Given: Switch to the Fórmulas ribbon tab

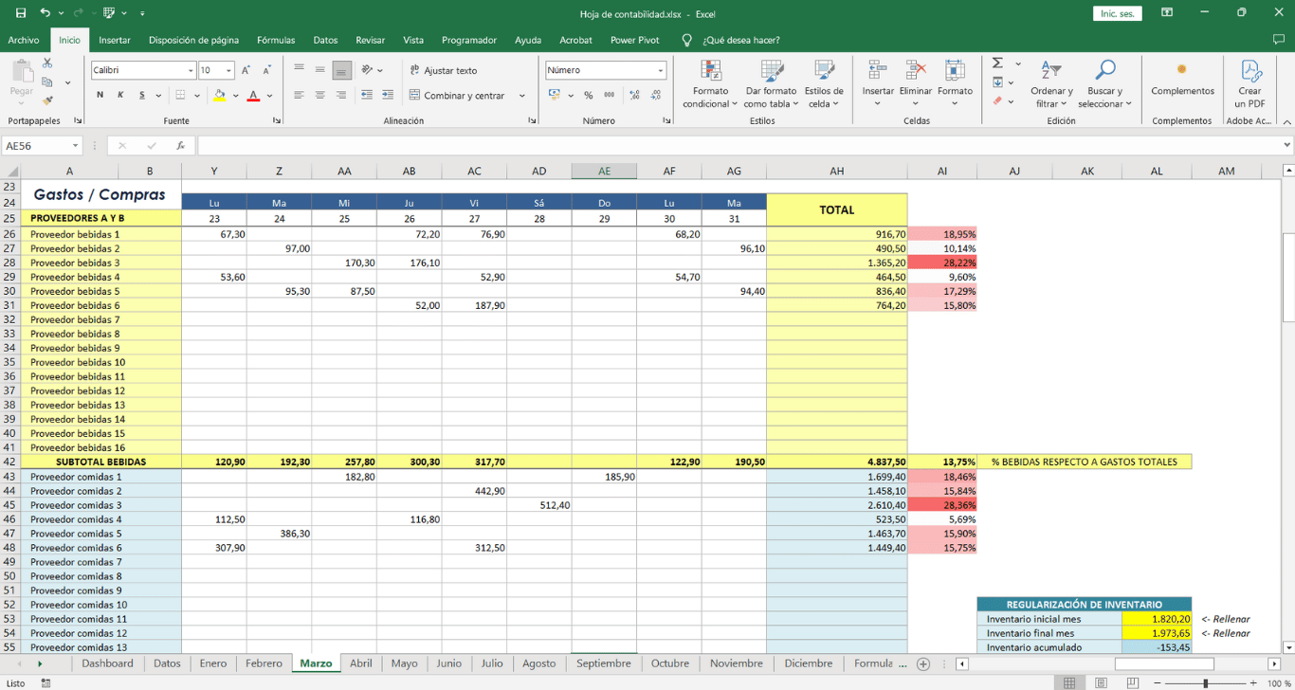Looking at the screenshot, I should (x=276, y=40).
